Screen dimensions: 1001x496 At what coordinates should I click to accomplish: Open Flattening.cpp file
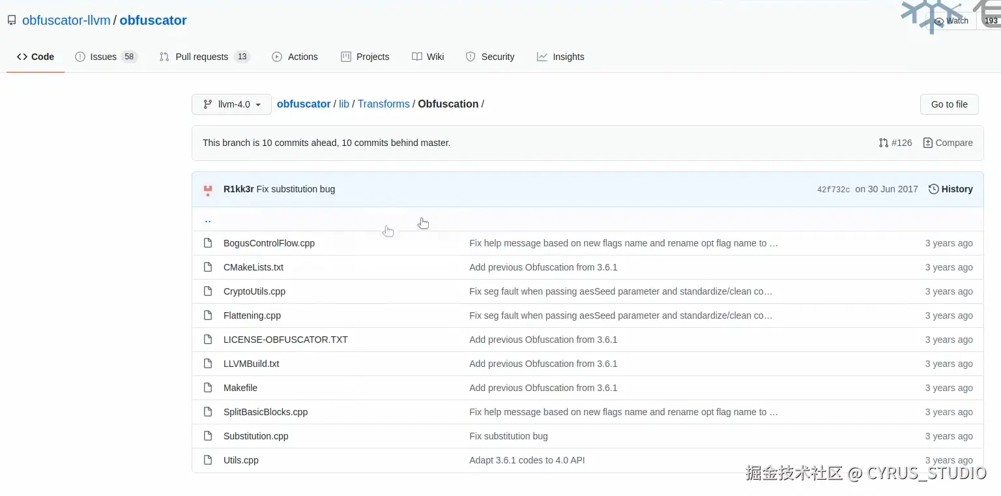252,315
